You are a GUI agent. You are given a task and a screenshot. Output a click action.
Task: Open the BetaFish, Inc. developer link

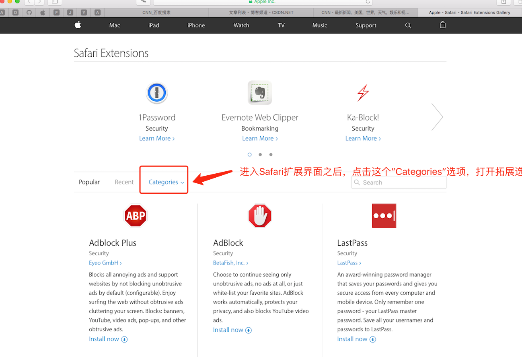231,263
